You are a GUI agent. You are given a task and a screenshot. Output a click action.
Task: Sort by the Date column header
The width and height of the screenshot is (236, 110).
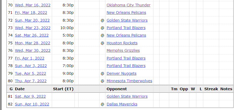click(20, 89)
